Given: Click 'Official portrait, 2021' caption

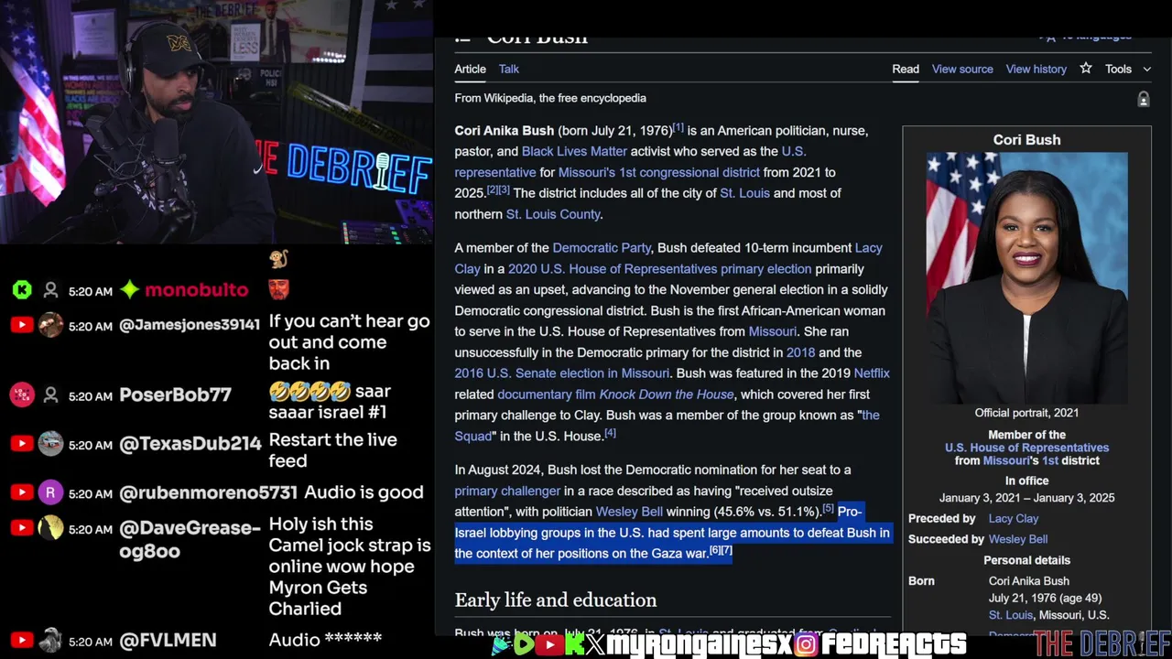Looking at the screenshot, I should click(1026, 413).
